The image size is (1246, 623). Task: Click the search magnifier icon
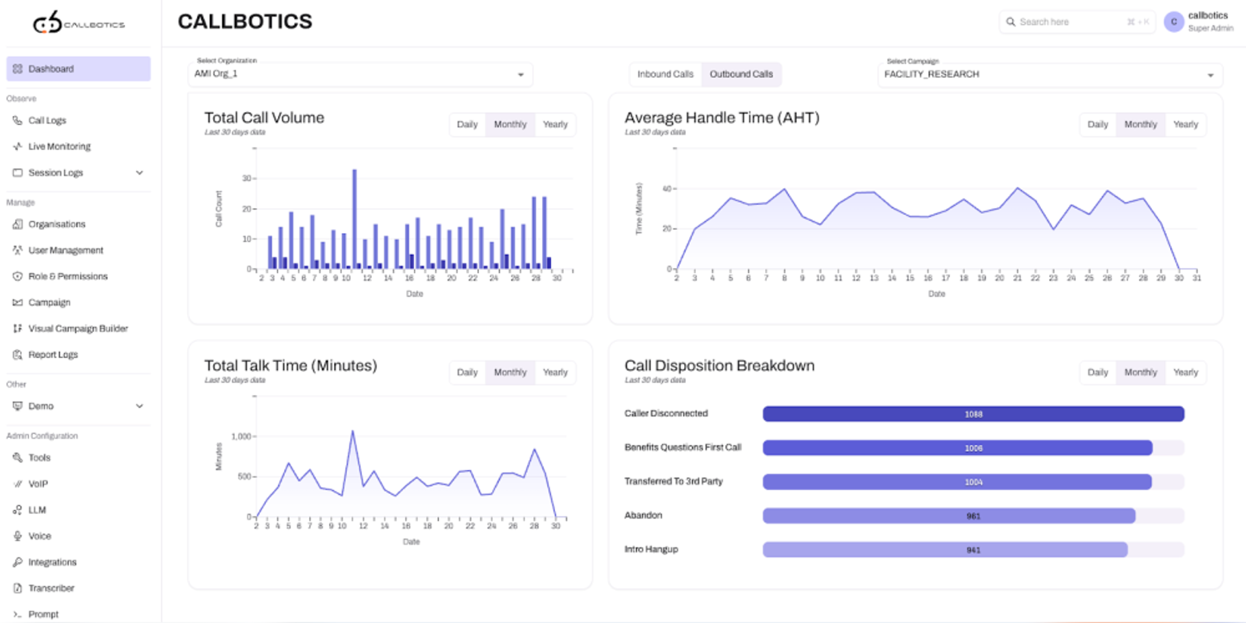tap(1010, 22)
